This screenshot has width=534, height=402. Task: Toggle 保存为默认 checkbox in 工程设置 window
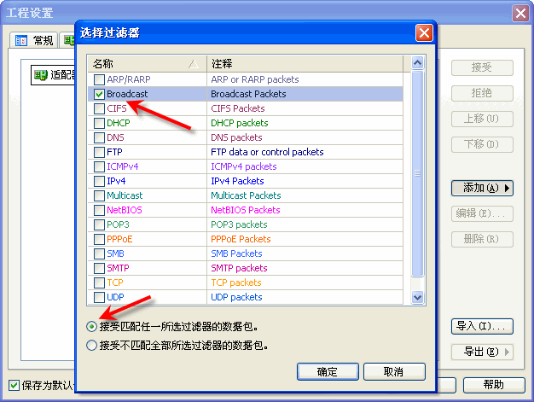point(14,385)
